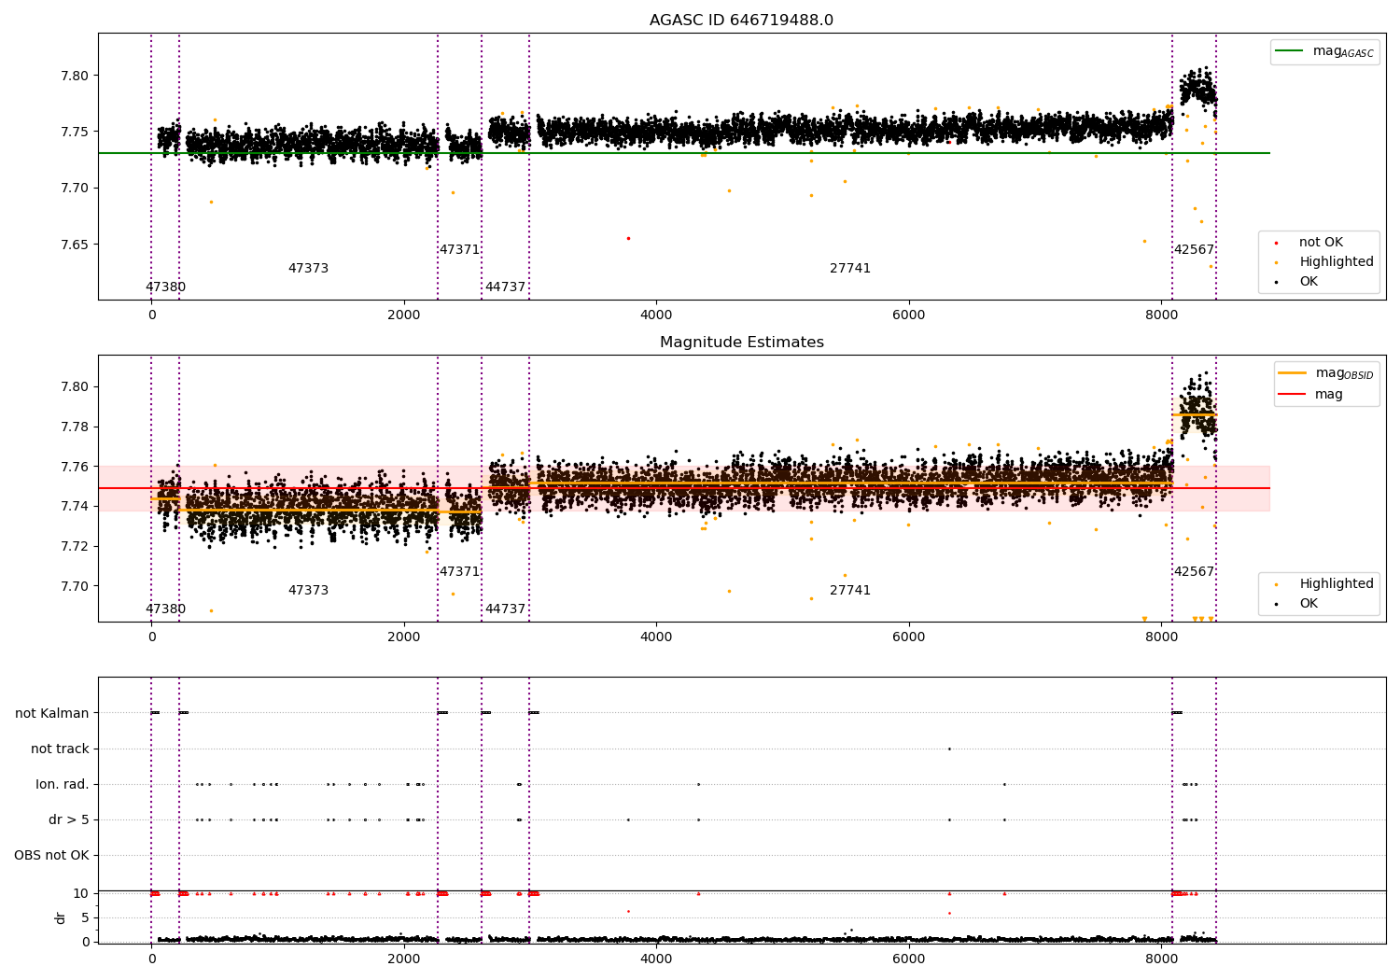
Task: Click the red 'mag' legend entry in middle plot
Action: click(1310, 395)
